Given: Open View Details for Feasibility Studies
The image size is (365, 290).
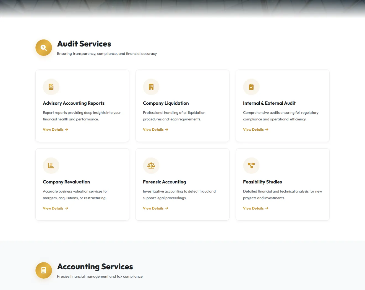Looking at the screenshot, I should click(256, 208).
